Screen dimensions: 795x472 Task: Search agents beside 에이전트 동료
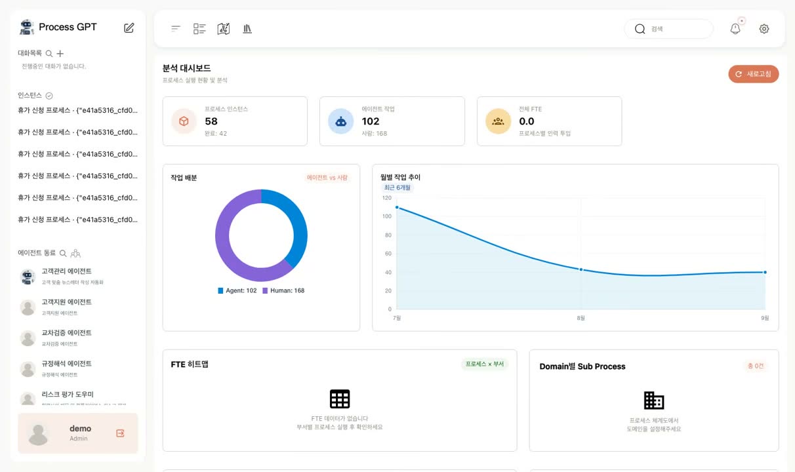64,253
